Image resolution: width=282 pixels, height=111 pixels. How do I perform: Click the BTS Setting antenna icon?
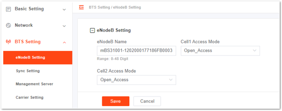[x=8, y=42]
